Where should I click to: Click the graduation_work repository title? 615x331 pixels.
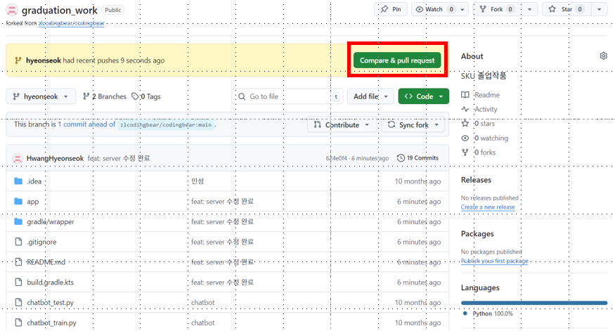[x=59, y=10]
